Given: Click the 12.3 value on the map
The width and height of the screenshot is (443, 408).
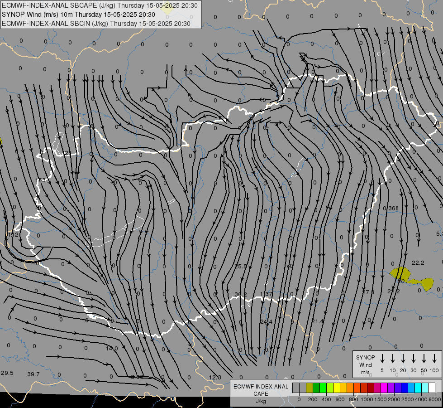Looking at the screenshot, I should click(x=215, y=378).
